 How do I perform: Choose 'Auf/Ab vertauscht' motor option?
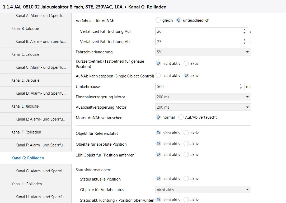181,117
